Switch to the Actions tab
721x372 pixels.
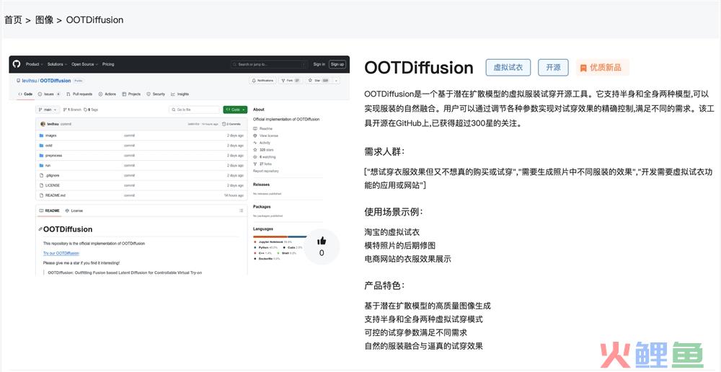tap(107, 94)
